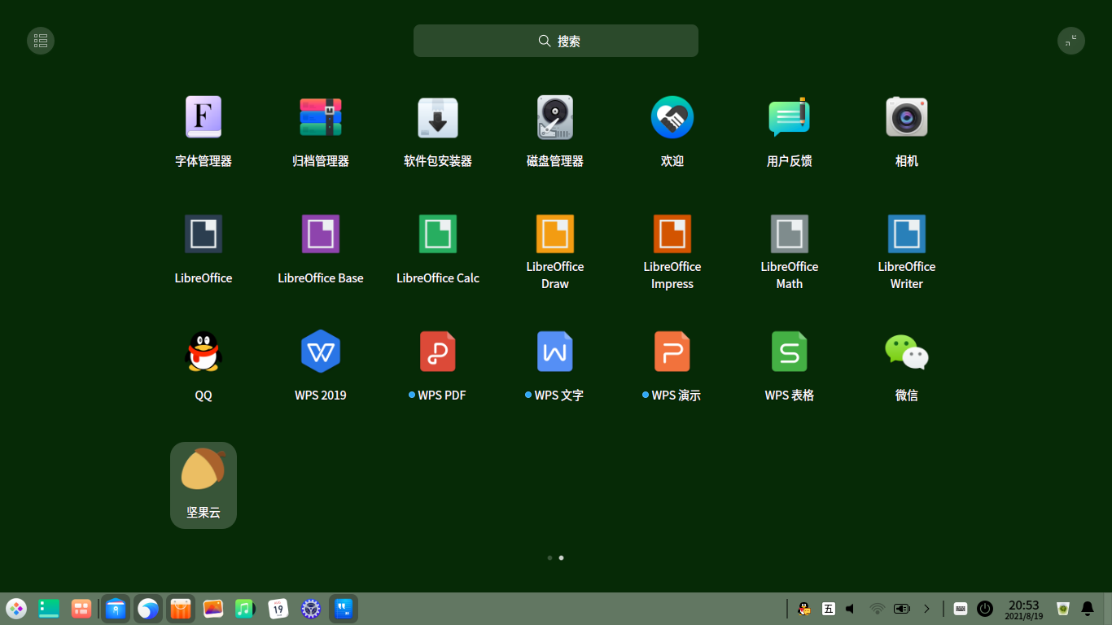Image resolution: width=1112 pixels, height=625 pixels.
Task: Launch 磁盘管理器 disk manager
Action: pyautogui.click(x=555, y=117)
